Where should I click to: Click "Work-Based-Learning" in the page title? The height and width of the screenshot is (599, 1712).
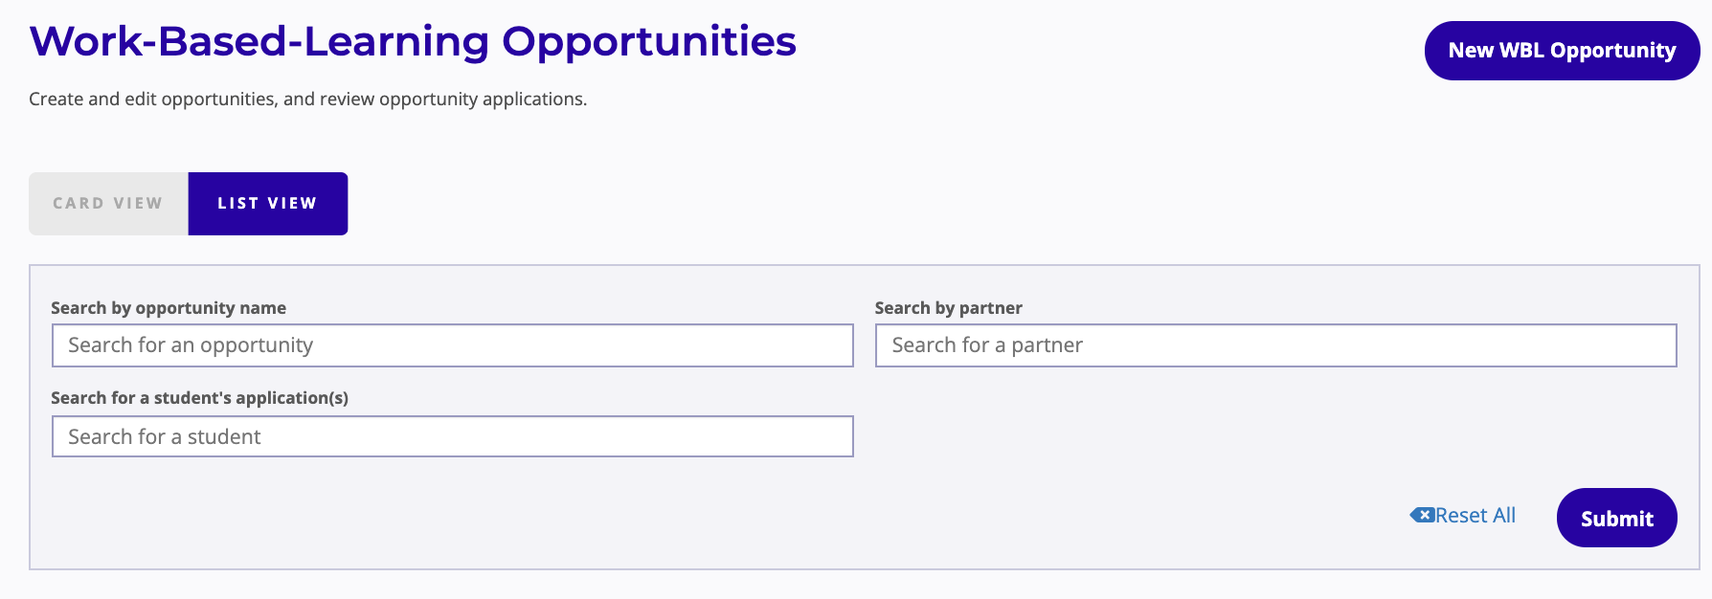tap(259, 42)
